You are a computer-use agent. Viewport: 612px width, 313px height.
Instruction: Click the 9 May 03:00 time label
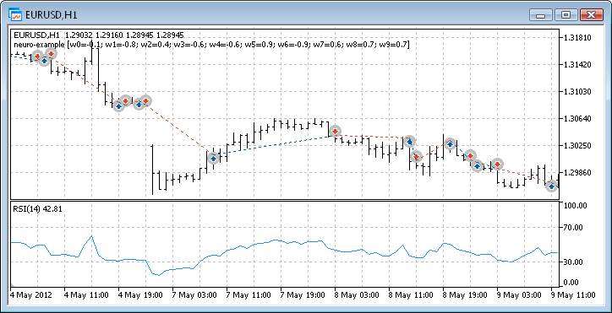[520, 294]
